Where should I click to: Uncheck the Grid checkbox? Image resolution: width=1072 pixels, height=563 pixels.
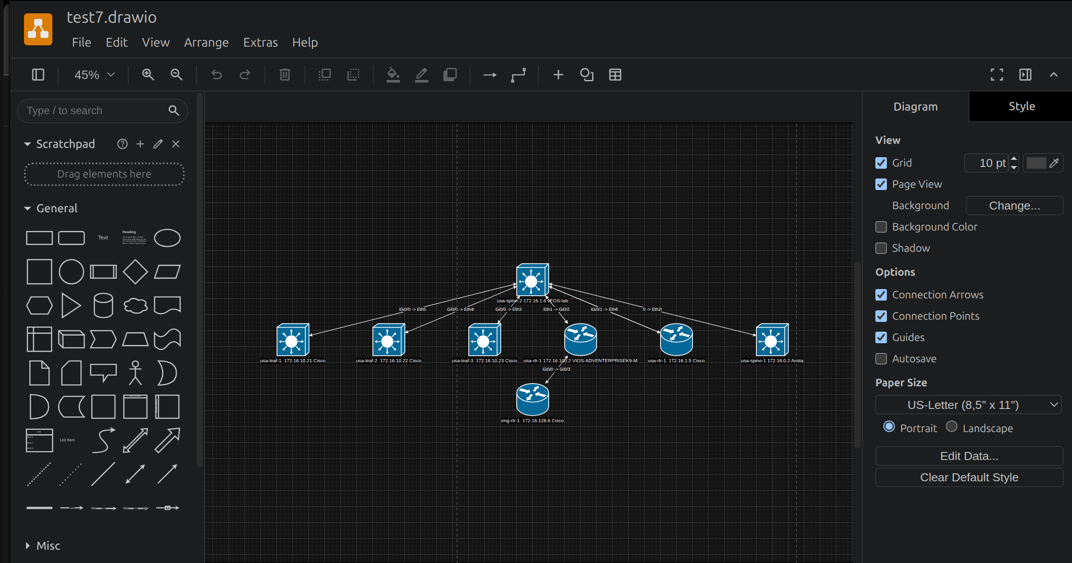click(x=881, y=163)
